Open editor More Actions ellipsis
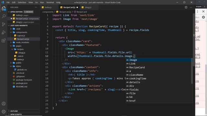The width and height of the screenshot is (207, 116). tap(191, 7)
